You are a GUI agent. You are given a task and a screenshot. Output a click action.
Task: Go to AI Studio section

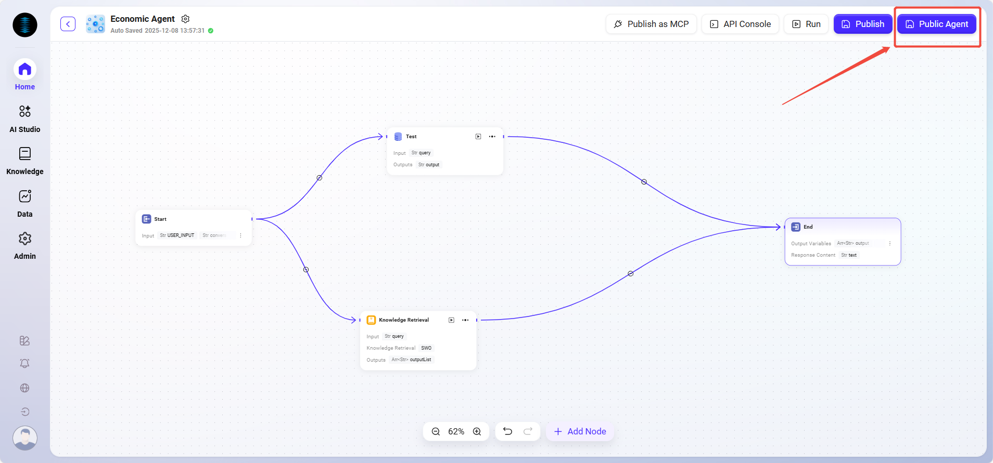(25, 117)
